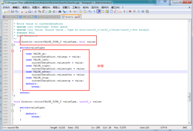Click the vertical scrollbar thumb
193x131 pixels.
tap(189, 97)
